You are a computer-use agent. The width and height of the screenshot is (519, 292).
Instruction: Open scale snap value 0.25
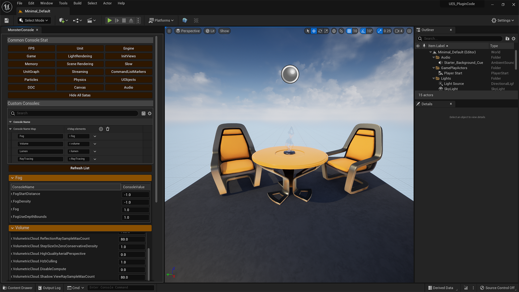click(x=387, y=31)
